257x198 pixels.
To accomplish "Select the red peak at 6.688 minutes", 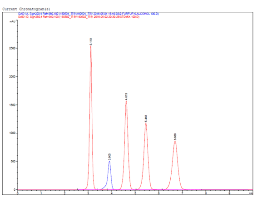I will coord(175,165).
